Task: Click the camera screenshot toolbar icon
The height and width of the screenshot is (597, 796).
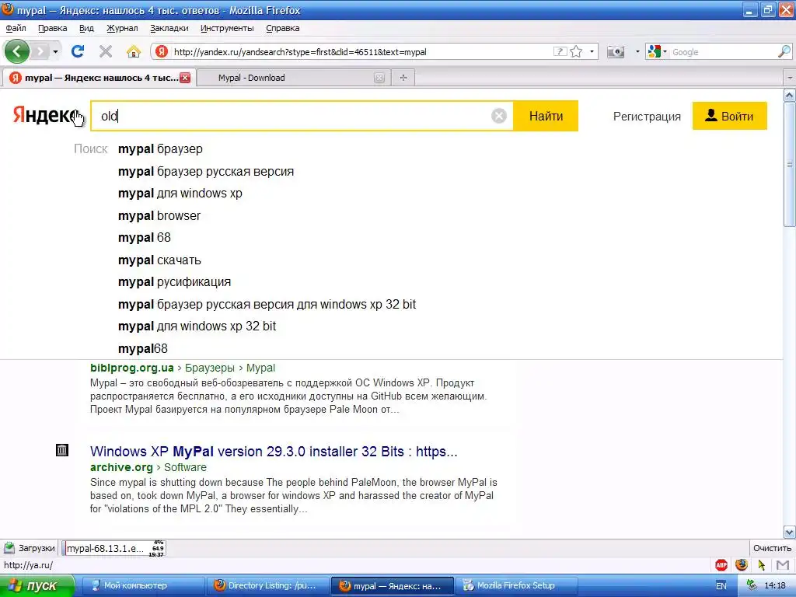Action: point(616,52)
